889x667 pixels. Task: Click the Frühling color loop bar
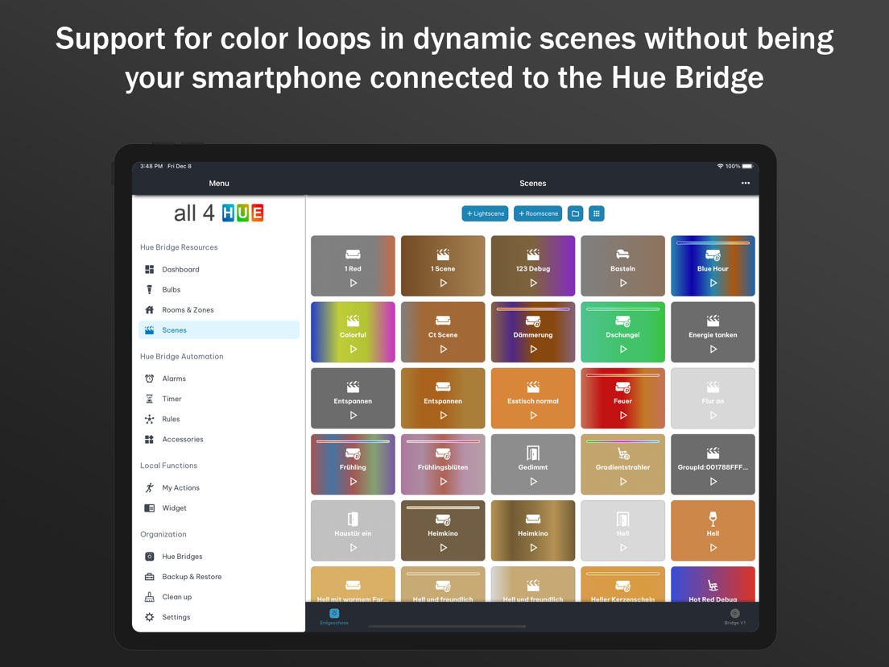(x=353, y=441)
